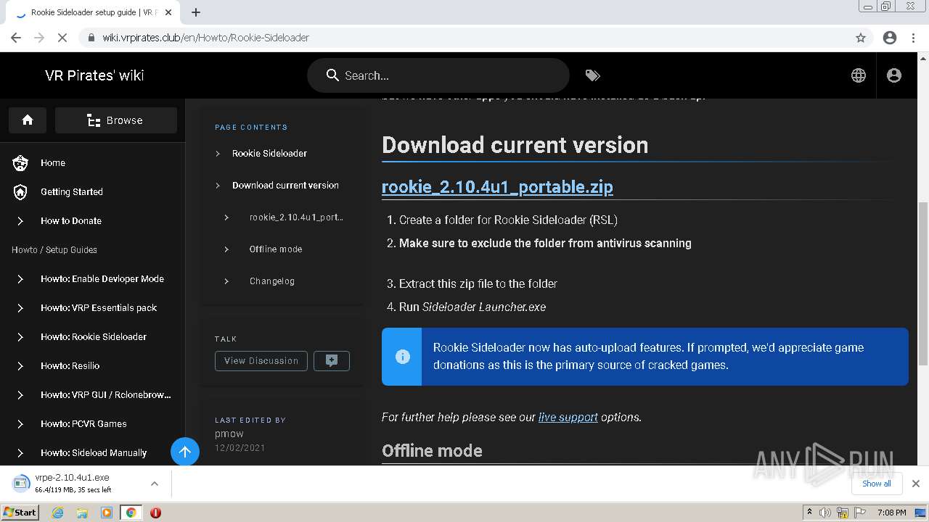Open Chrome three-dot menu

point(913,38)
